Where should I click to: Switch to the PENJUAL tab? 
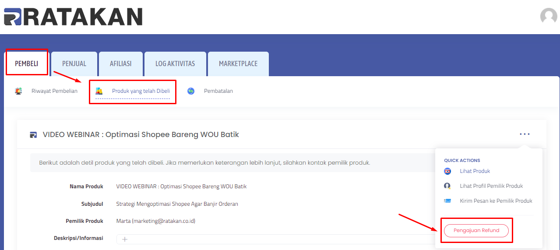pos(74,63)
